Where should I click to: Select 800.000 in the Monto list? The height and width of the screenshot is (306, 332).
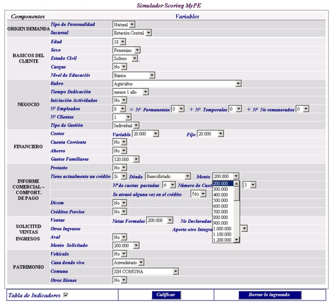pyautogui.click(x=223, y=218)
